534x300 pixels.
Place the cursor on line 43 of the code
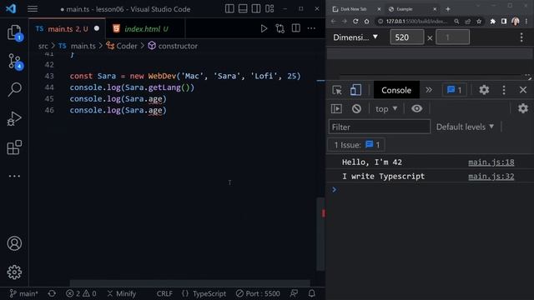click(x=185, y=76)
